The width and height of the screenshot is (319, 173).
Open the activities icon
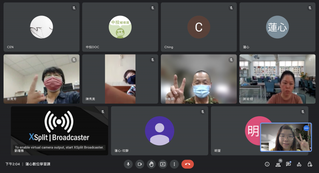(299, 164)
